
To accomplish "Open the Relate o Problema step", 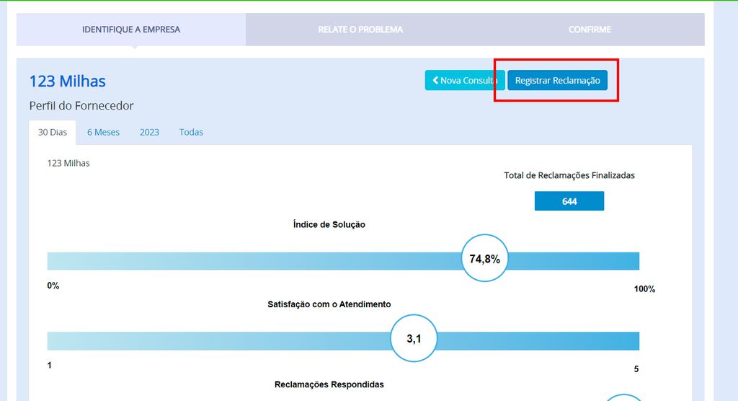I will click(x=360, y=30).
